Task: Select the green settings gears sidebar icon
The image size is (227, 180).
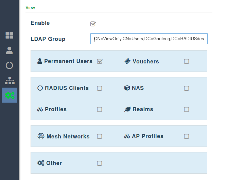Action: (10, 95)
